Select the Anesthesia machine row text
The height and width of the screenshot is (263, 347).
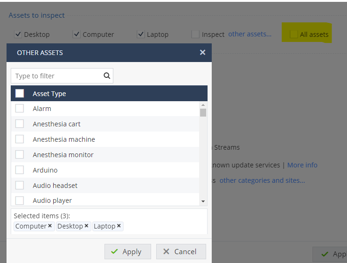click(x=64, y=139)
